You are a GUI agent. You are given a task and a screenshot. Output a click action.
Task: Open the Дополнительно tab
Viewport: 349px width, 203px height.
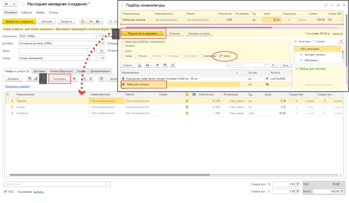(x=100, y=71)
